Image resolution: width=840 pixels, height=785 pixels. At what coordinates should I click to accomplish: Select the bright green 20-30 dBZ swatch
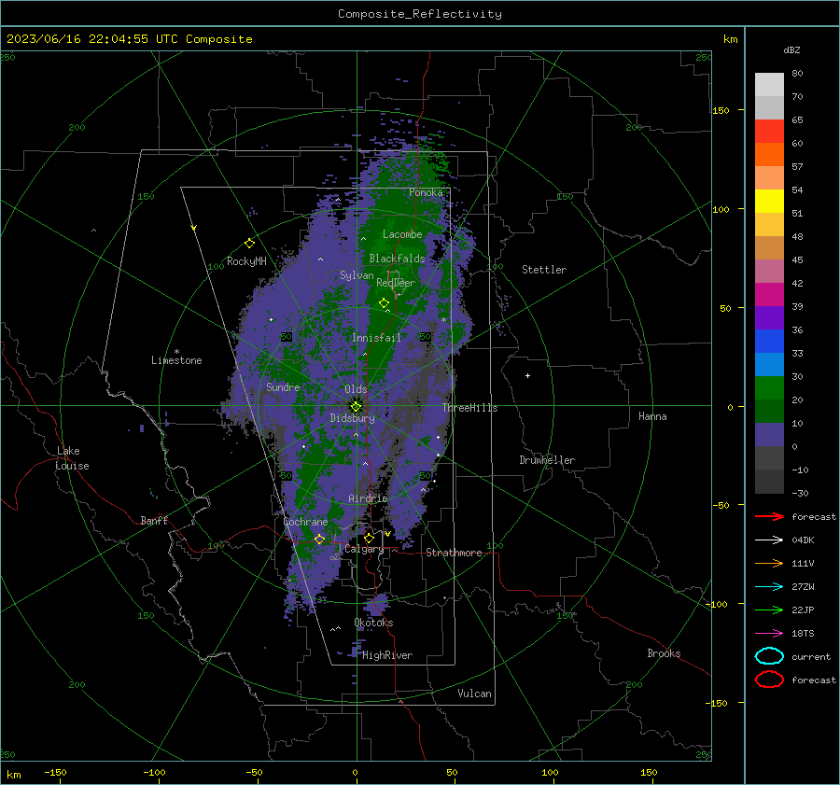coord(769,388)
